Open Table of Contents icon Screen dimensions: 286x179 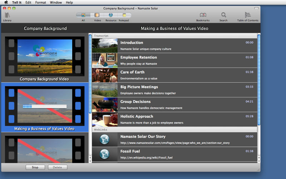pyautogui.click(x=247, y=15)
